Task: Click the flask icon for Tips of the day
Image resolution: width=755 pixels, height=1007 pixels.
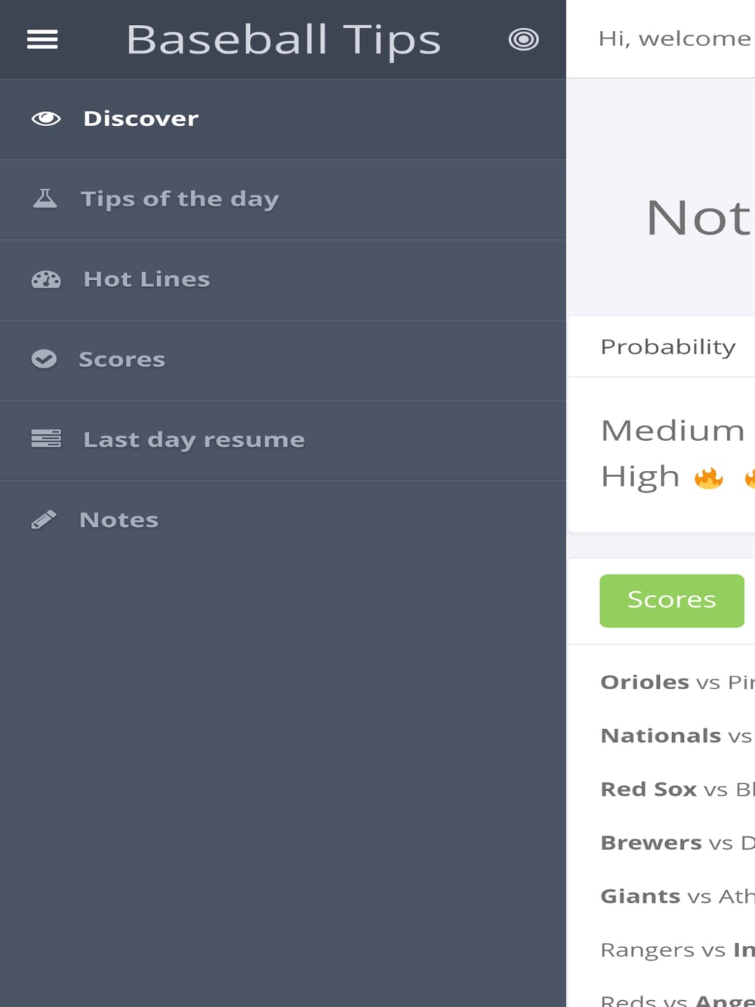Action: (x=45, y=199)
